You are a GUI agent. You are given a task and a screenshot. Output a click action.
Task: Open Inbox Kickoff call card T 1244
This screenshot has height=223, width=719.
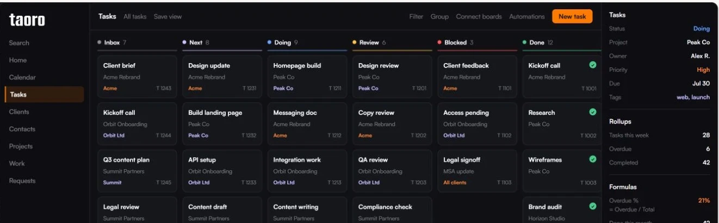[x=137, y=124]
